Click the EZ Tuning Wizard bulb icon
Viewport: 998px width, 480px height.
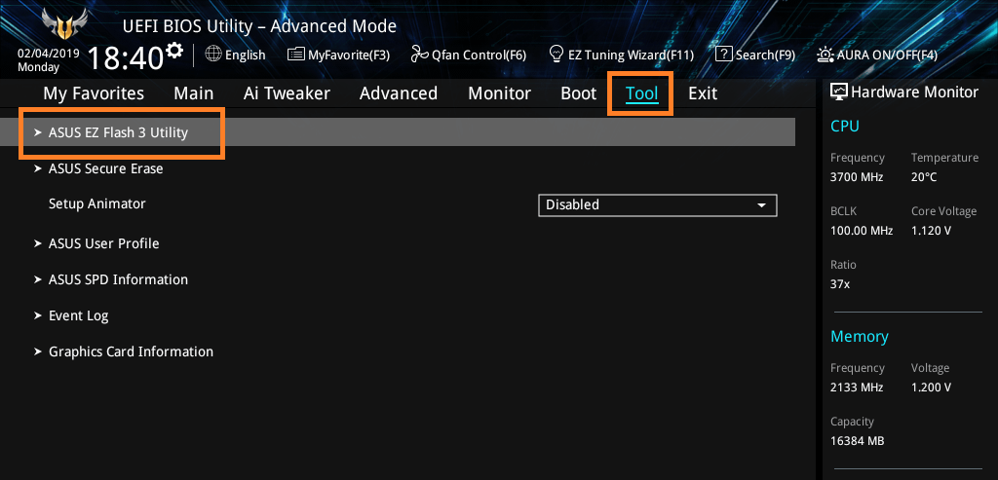click(x=557, y=55)
